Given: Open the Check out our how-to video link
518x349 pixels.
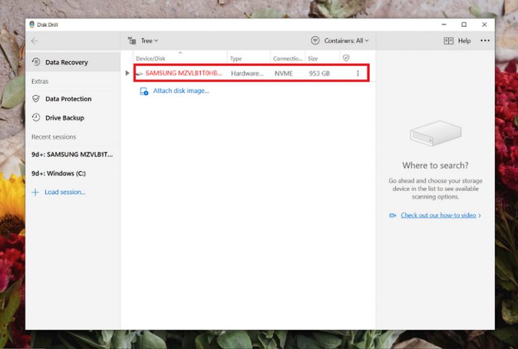Looking at the screenshot, I should (438, 216).
